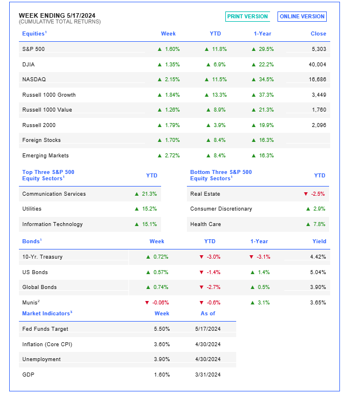Select the GDP row label
The width and height of the screenshot is (348, 396).
(28, 374)
